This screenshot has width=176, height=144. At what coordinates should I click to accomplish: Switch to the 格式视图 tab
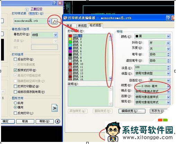coord(95,25)
